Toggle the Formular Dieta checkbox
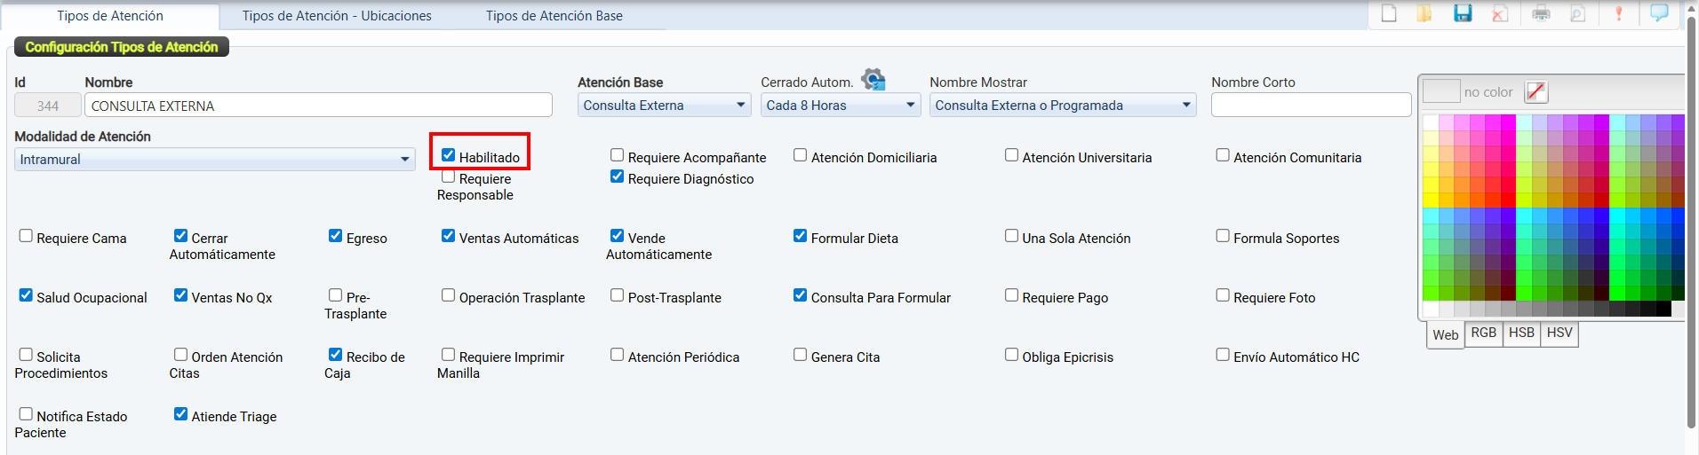1699x455 pixels. click(801, 236)
